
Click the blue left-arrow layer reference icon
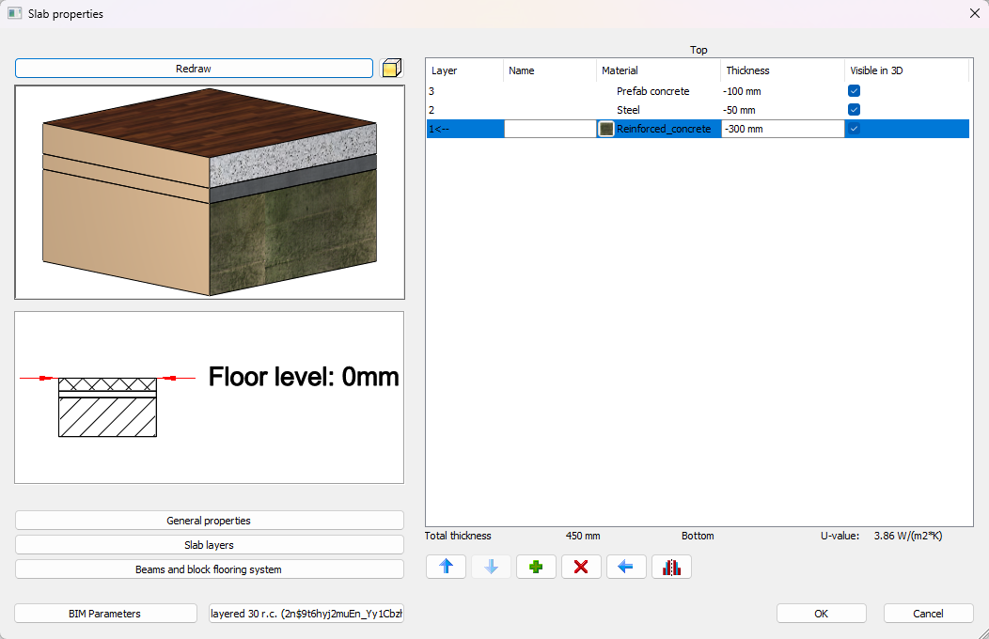tap(626, 567)
